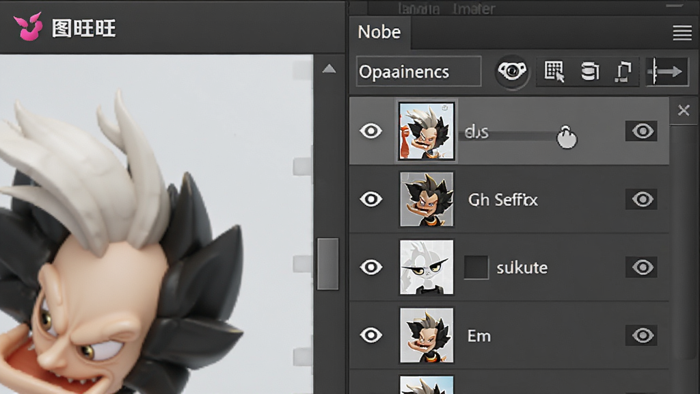Image resolution: width=700 pixels, height=394 pixels.
Task: Select the Em layer thumbnail
Action: (427, 335)
